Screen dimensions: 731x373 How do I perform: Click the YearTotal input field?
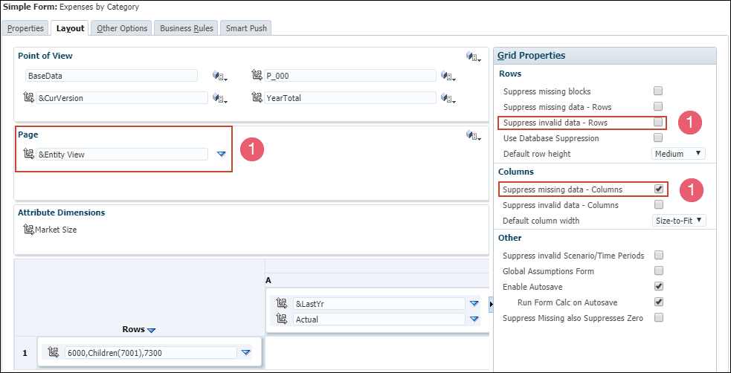[x=350, y=98]
